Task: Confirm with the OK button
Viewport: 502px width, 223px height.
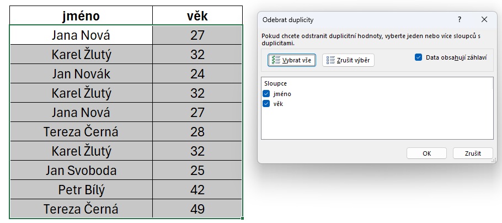Action: coord(426,153)
